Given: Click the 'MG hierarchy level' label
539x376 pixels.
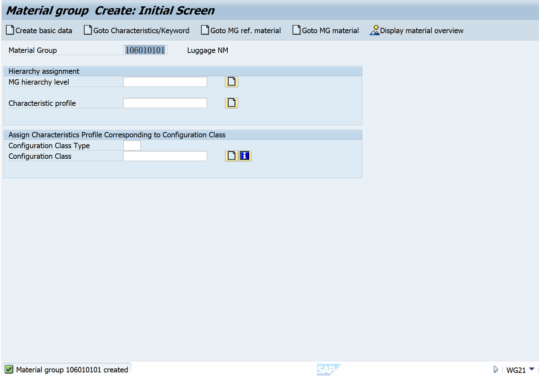Looking at the screenshot, I should (39, 82).
